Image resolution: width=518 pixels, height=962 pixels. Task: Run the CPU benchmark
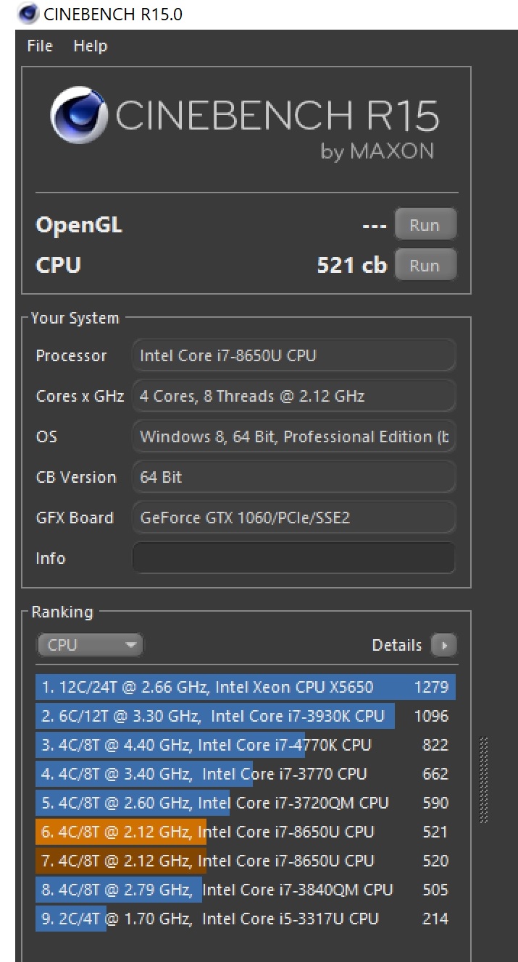[x=425, y=265]
